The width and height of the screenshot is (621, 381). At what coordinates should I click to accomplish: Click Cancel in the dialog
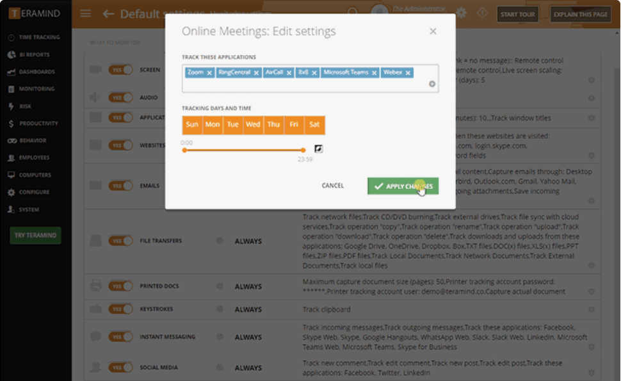(x=333, y=185)
